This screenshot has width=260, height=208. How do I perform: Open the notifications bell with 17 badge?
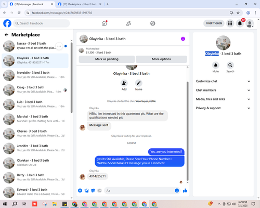(240, 23)
